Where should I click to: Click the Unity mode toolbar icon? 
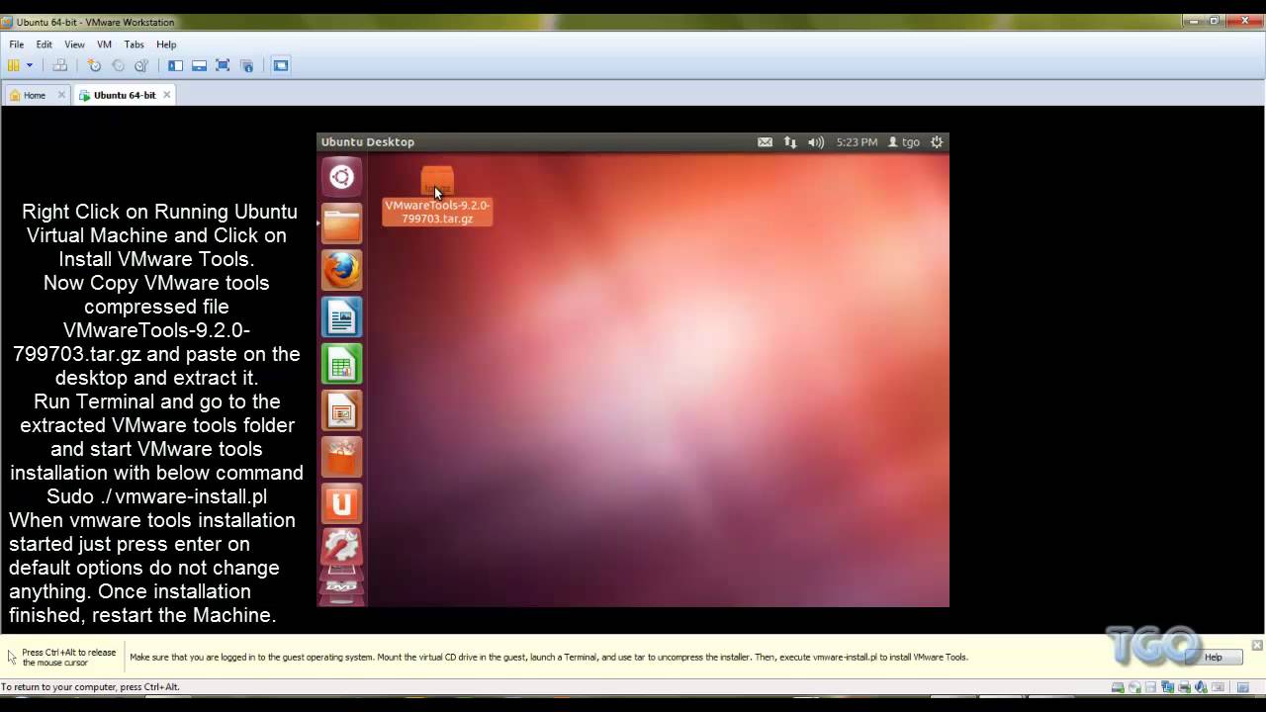click(x=247, y=65)
